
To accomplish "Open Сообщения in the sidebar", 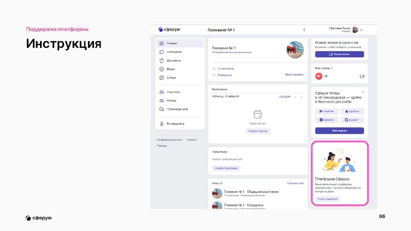I will point(174,52).
